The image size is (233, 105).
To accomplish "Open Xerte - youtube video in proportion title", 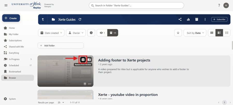I will [x=128, y=95].
